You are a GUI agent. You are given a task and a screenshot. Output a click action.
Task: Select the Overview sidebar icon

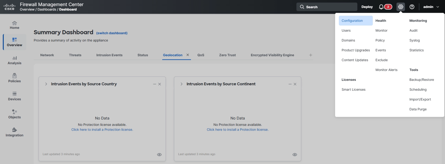click(x=15, y=42)
